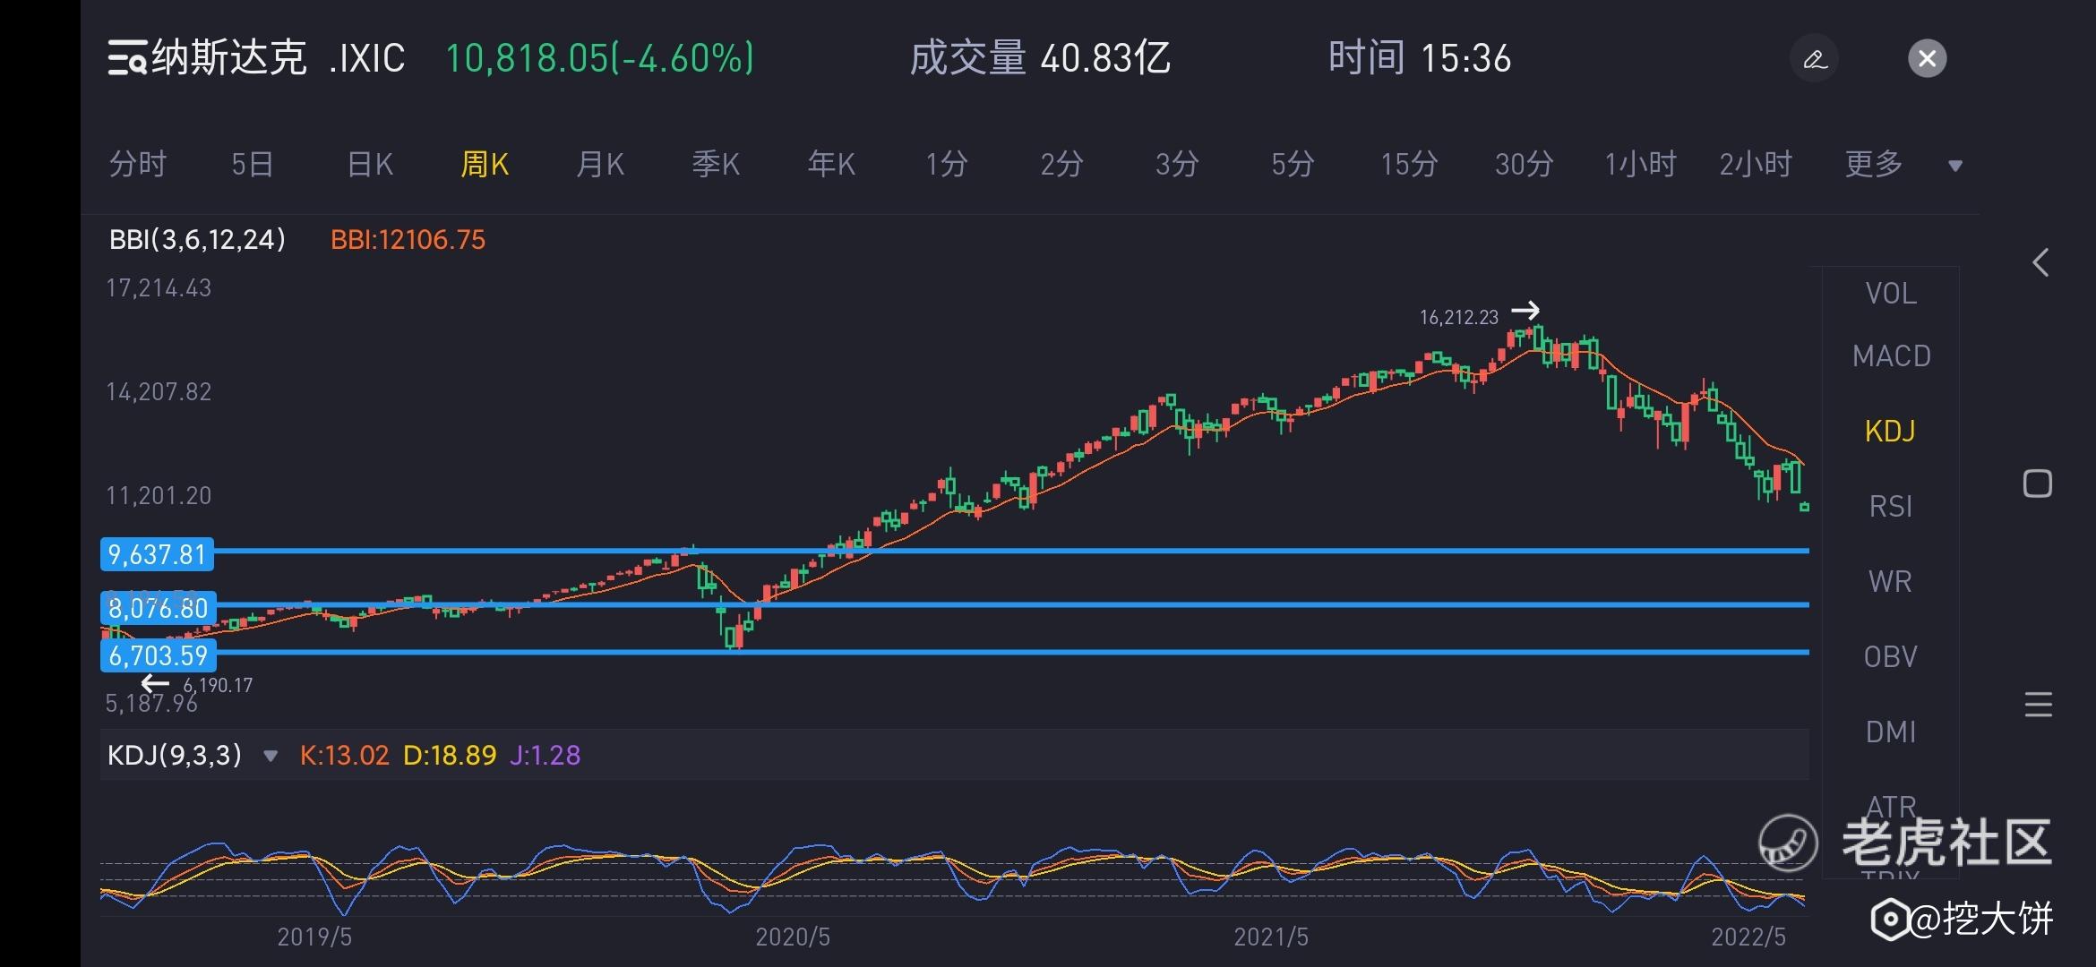Screen dimensions: 2096x967
Task: Switch to 3分 minute chart
Action: coord(1176,165)
